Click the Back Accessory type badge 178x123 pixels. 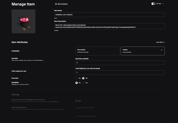coord(61,4)
